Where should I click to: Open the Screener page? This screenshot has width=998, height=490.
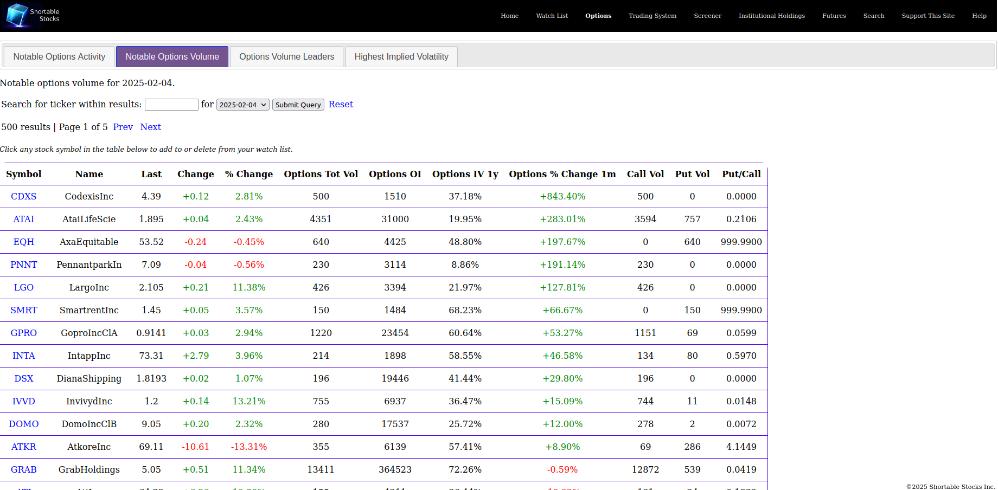pos(707,16)
